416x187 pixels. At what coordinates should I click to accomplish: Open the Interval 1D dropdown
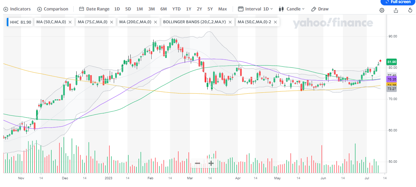254,9
